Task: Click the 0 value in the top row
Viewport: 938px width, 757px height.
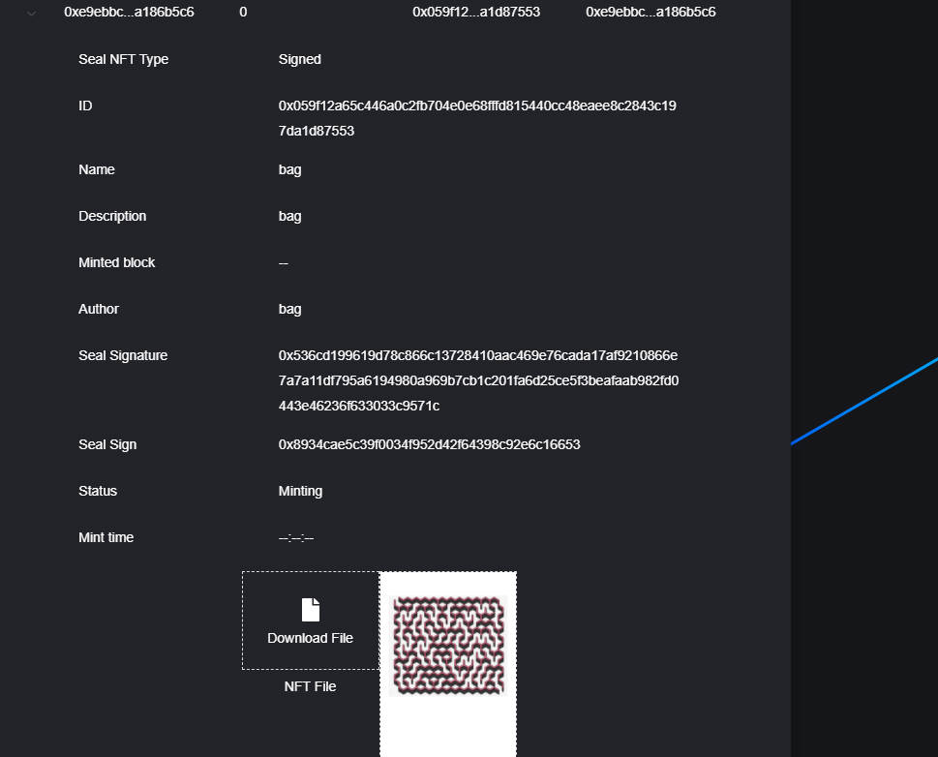Action: 243,12
